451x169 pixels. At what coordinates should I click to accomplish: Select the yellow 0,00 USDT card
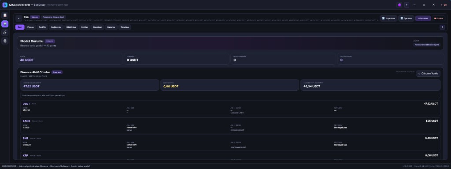229,85
